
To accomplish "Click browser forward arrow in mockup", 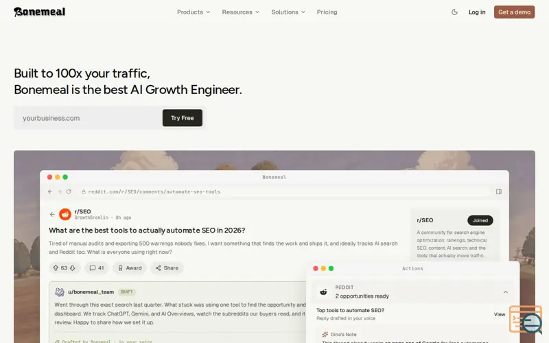I will pos(60,192).
